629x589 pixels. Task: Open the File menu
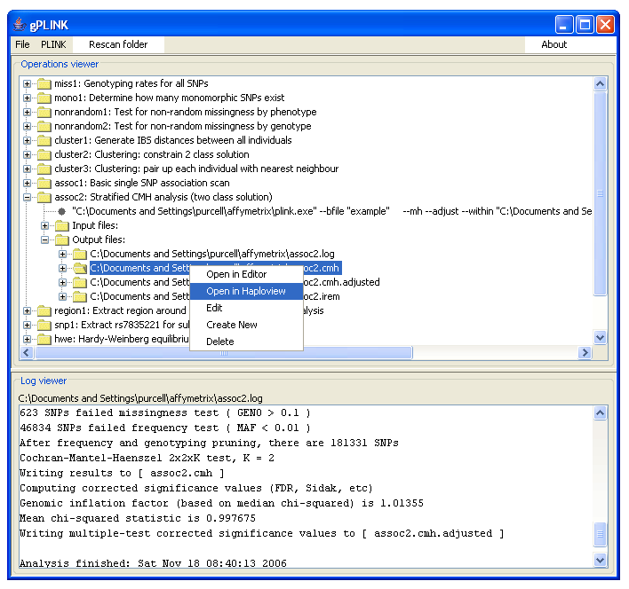[x=22, y=44]
